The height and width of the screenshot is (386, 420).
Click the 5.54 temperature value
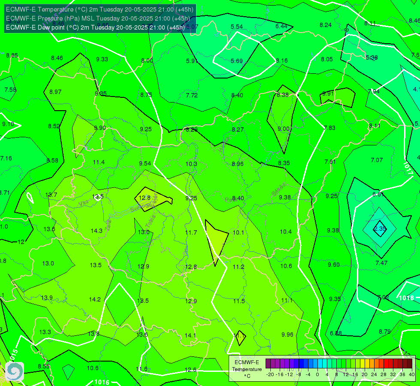tap(237, 27)
